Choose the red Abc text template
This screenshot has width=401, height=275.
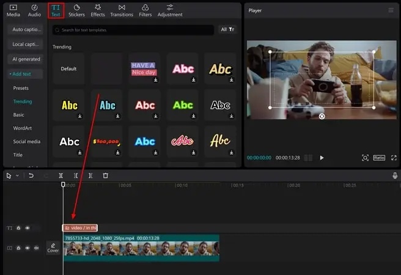pyautogui.click(x=145, y=105)
